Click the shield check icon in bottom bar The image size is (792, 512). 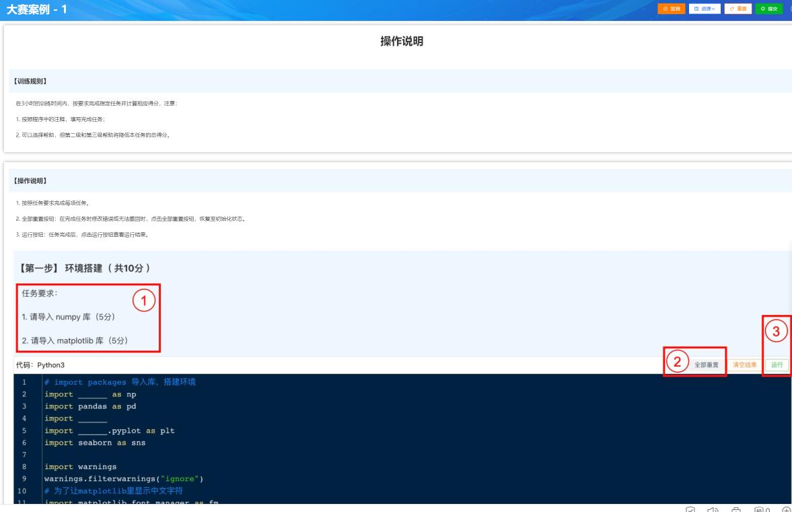[690, 509]
